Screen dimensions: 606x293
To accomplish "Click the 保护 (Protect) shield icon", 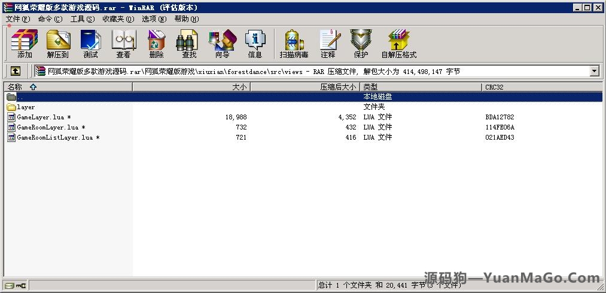I will (361, 40).
